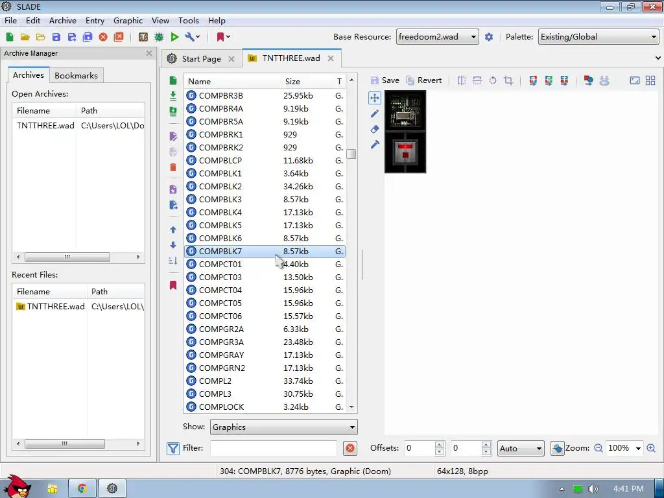664x498 pixels.
Task: Click the Convert graphic icon
Action: [x=588, y=80]
